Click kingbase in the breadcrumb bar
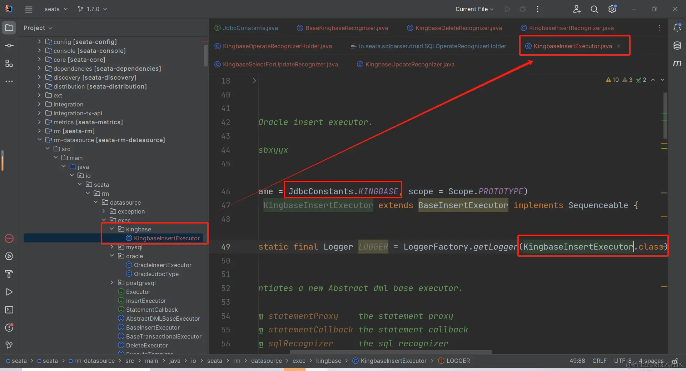Viewport: 686px width, 371px height. 329,361
